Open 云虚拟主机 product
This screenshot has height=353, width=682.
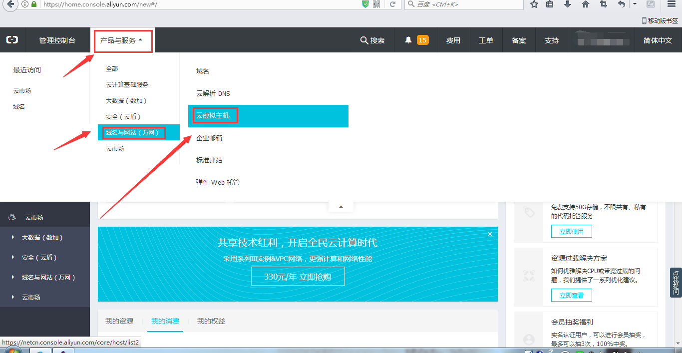(268, 116)
